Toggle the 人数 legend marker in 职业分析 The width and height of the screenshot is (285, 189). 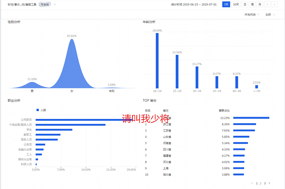[37, 110]
